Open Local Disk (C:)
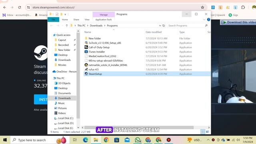256x144 pixels. 66,118
